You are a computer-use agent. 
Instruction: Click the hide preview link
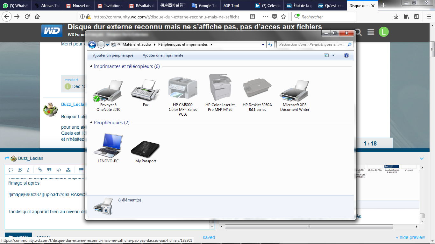(410, 237)
